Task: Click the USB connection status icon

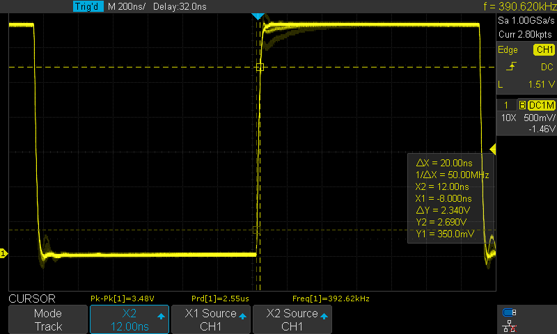Action: point(510,312)
